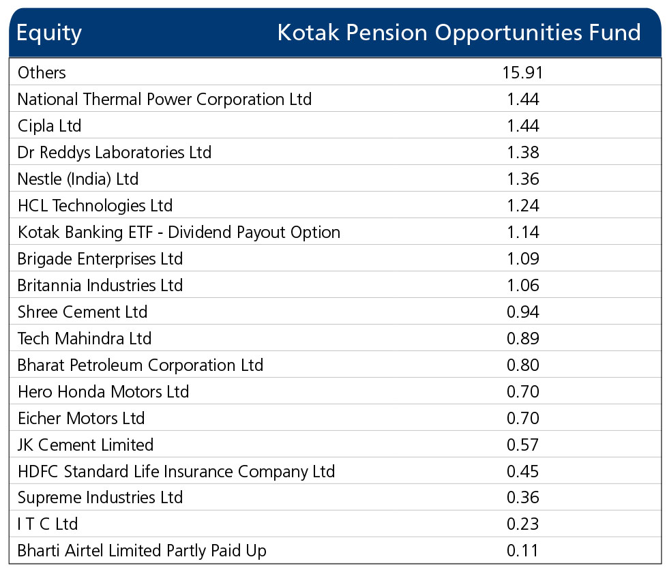
Task: Select Brigade Enterprises Ltd row
Action: (335, 258)
